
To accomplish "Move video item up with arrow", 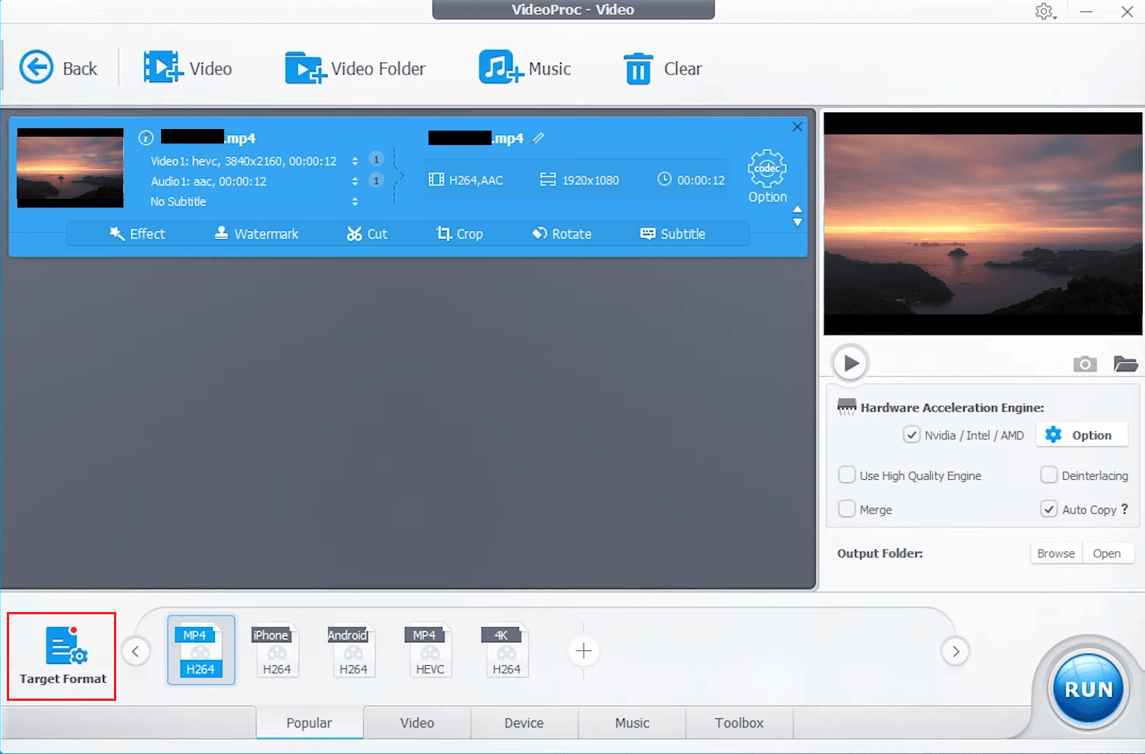I will 797,209.
